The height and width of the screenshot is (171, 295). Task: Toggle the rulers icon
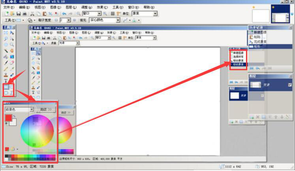[x=118, y=13]
